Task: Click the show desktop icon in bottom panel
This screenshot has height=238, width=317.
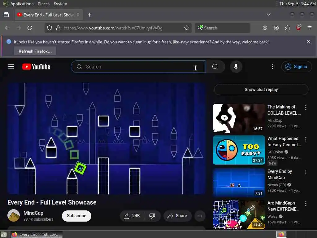Action: [x=4, y=235]
